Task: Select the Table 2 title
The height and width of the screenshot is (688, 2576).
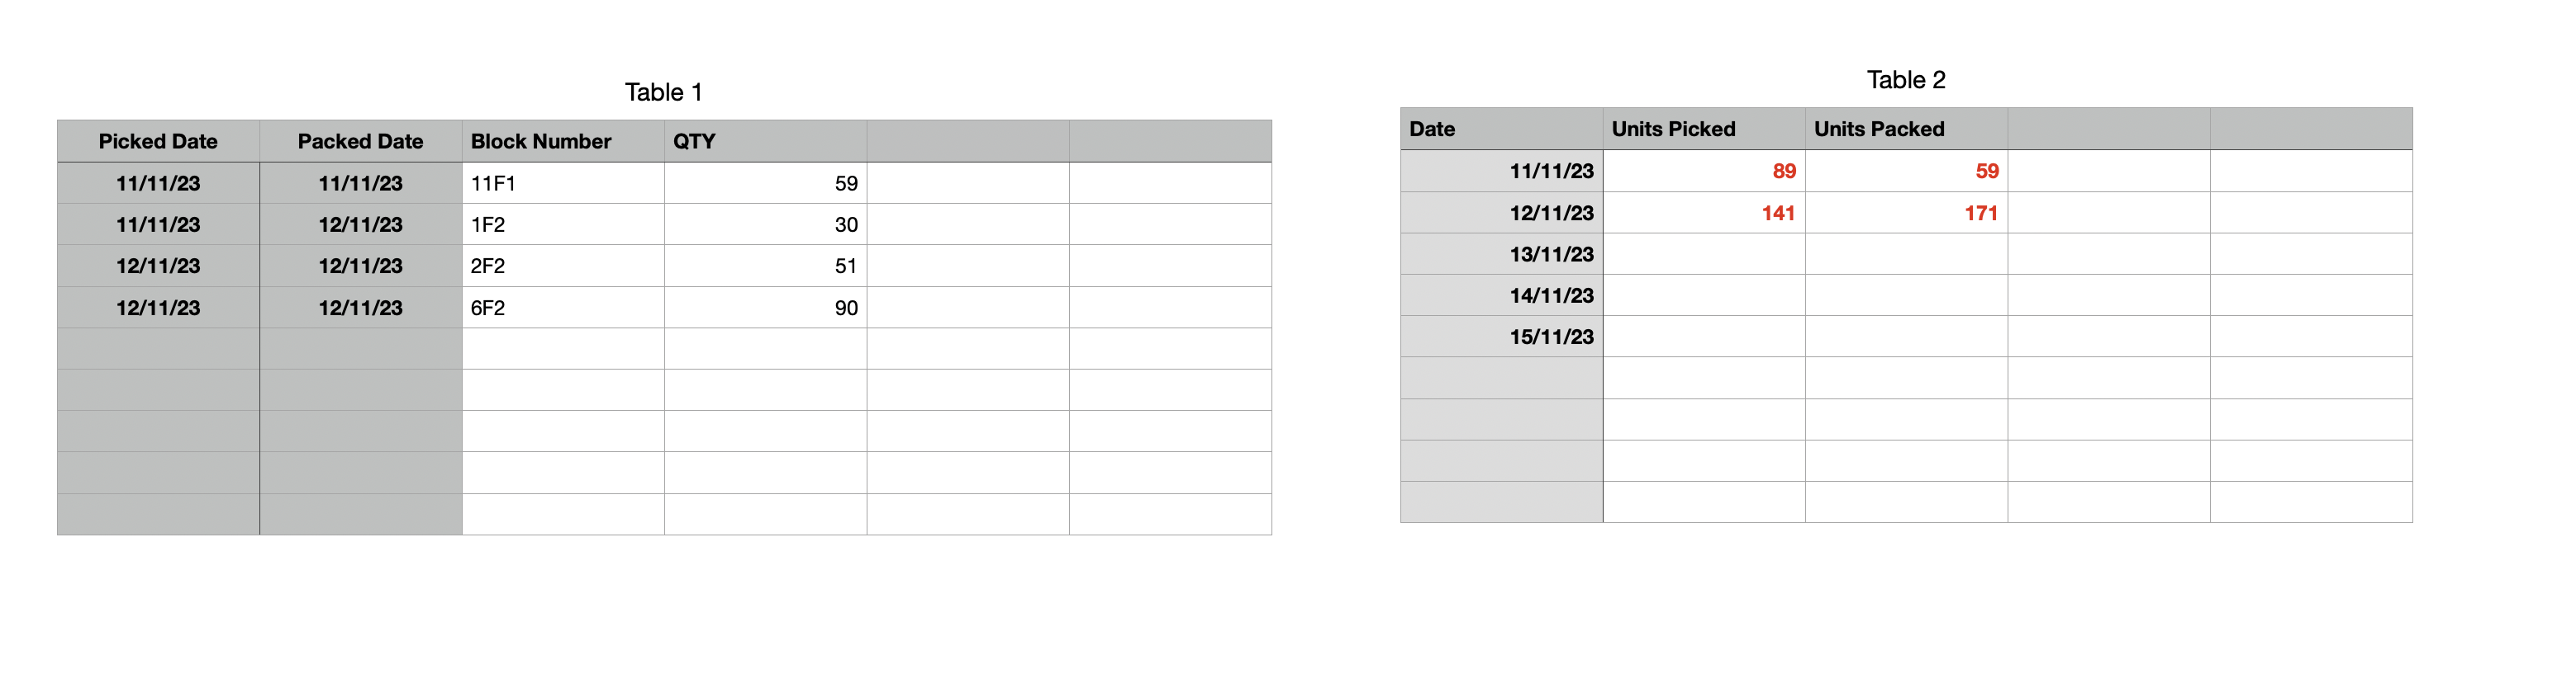Action: [x=1906, y=80]
